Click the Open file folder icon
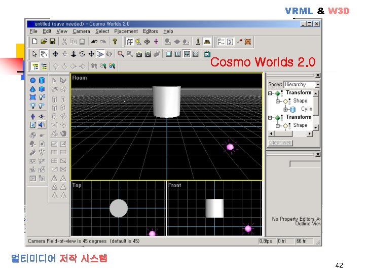365x274 pixels. 44,42
